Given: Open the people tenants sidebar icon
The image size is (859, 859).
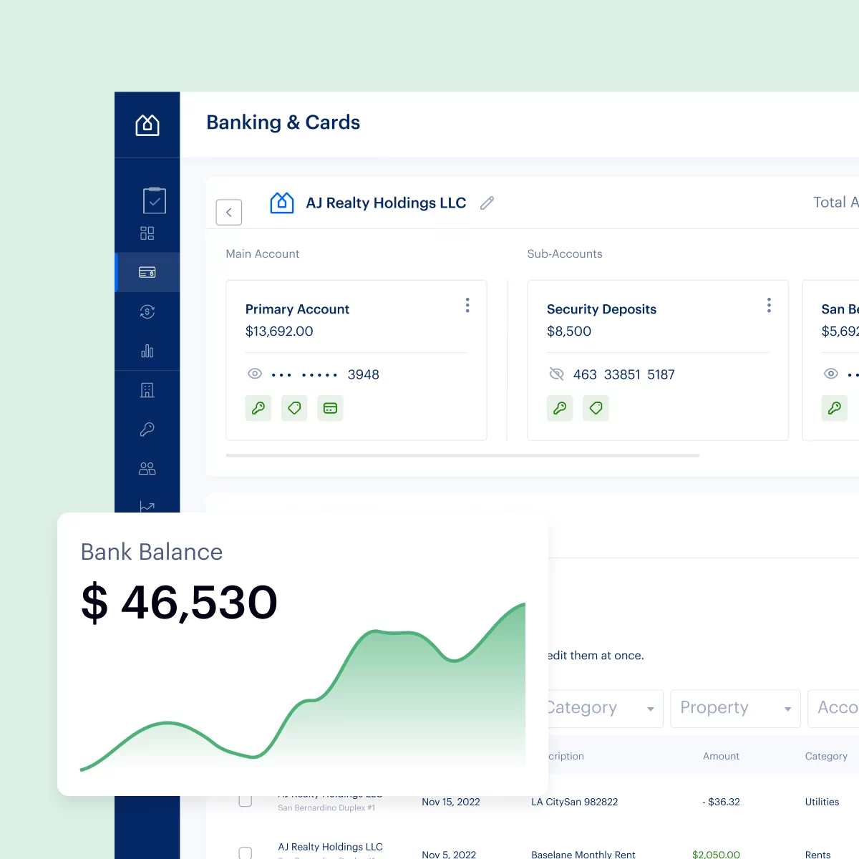Looking at the screenshot, I should (x=147, y=469).
